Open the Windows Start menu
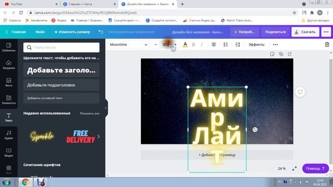The width and height of the screenshot is (333, 187). 7,182
